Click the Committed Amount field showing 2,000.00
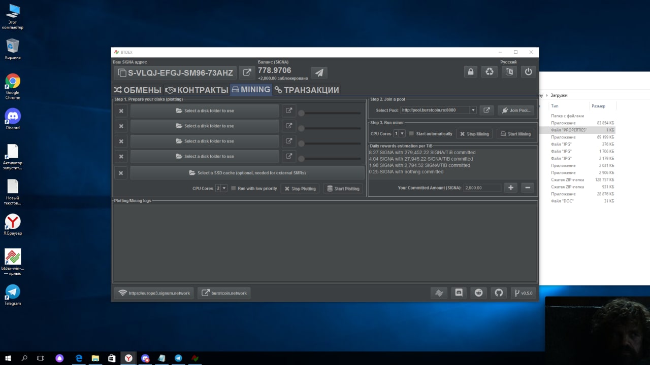 click(x=482, y=188)
